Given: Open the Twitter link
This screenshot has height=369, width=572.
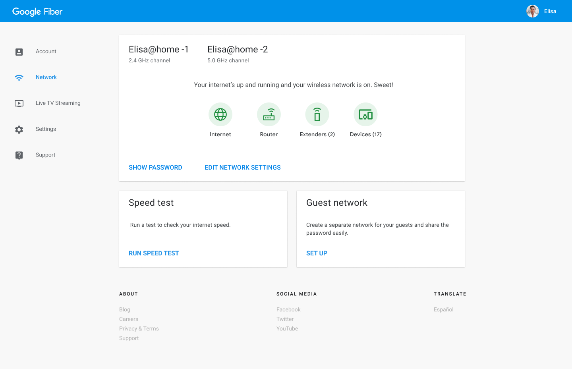Looking at the screenshot, I should point(285,319).
